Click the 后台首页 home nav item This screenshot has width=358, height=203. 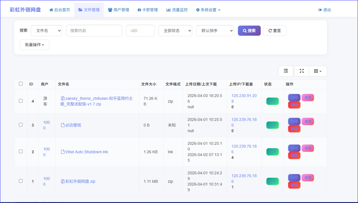60,10
